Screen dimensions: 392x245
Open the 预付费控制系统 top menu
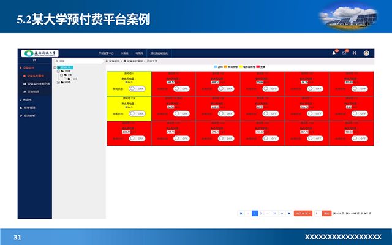pos(159,53)
